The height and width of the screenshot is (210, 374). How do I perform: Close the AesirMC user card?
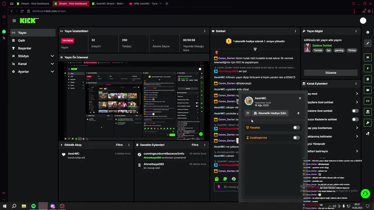300,98
